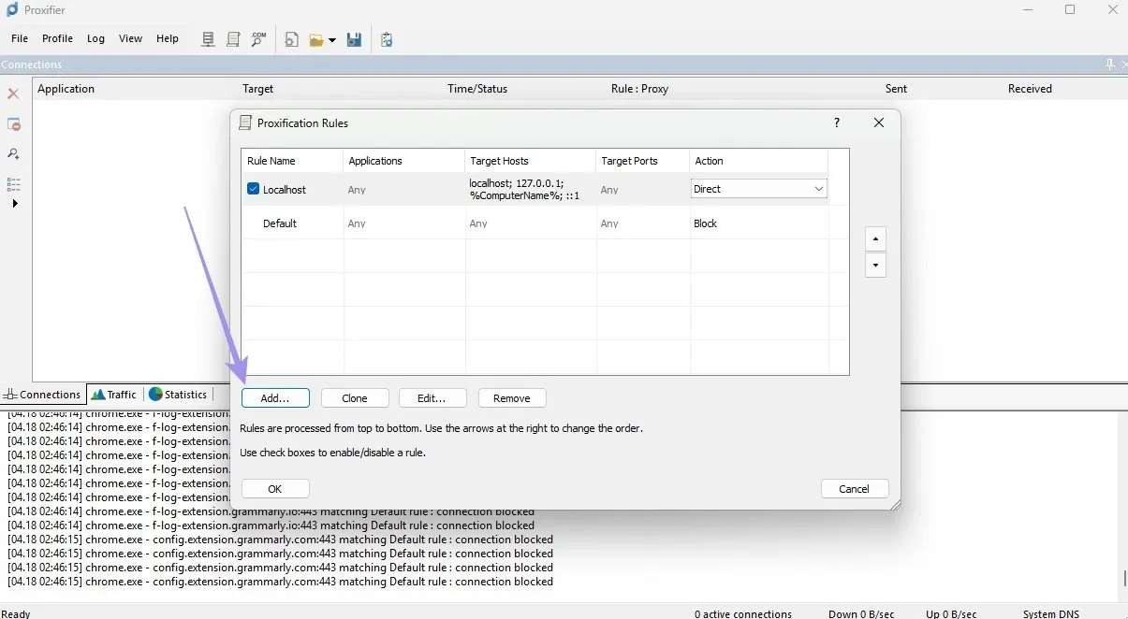
Task: Confirm the dialog with OK
Action: point(275,489)
